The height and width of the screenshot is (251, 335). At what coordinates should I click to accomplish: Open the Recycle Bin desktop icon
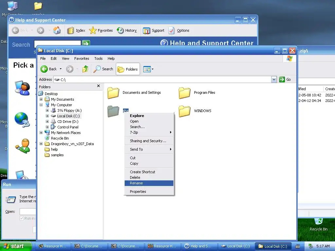319,222
